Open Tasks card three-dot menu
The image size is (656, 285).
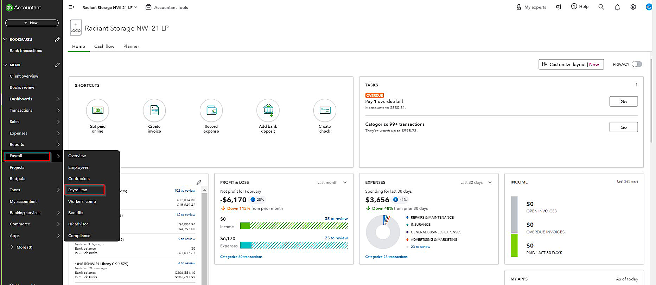(636, 85)
